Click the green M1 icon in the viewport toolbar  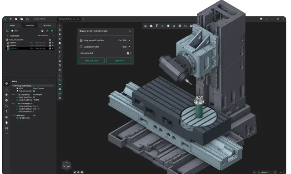click(163, 26)
